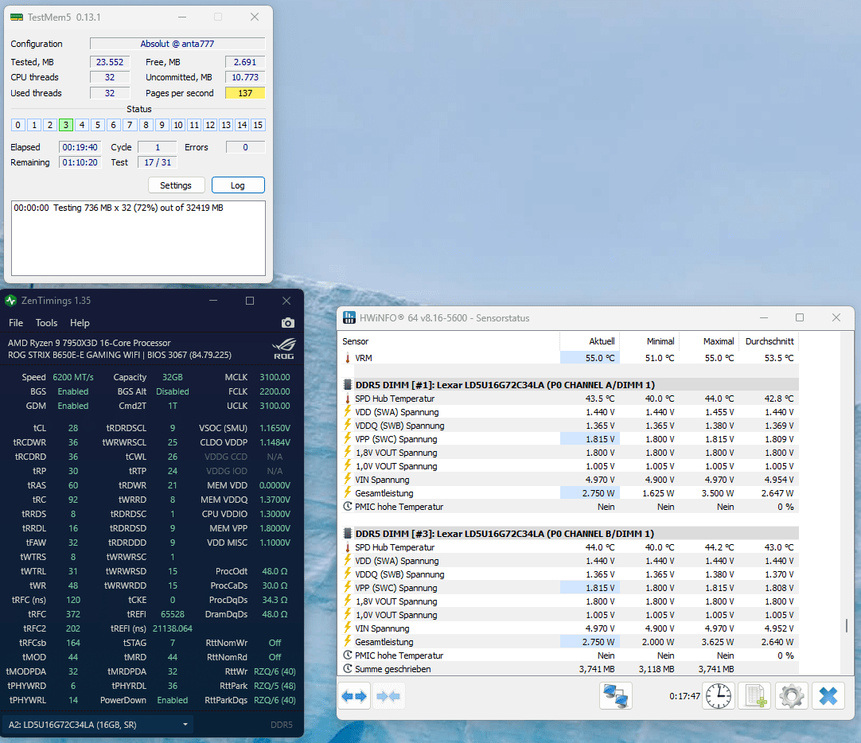Click the HWiNFO collapse columns arrows icon
861x743 pixels.
click(389, 696)
